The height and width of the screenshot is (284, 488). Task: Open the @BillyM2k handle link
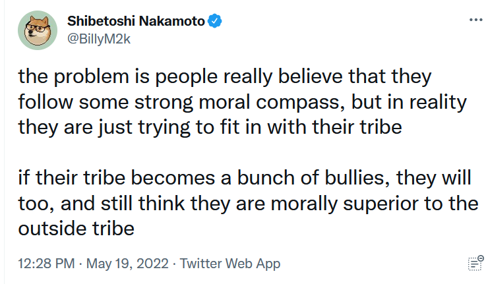99,39
